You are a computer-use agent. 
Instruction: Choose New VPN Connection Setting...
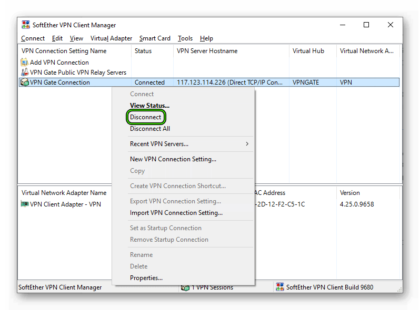coord(173,159)
